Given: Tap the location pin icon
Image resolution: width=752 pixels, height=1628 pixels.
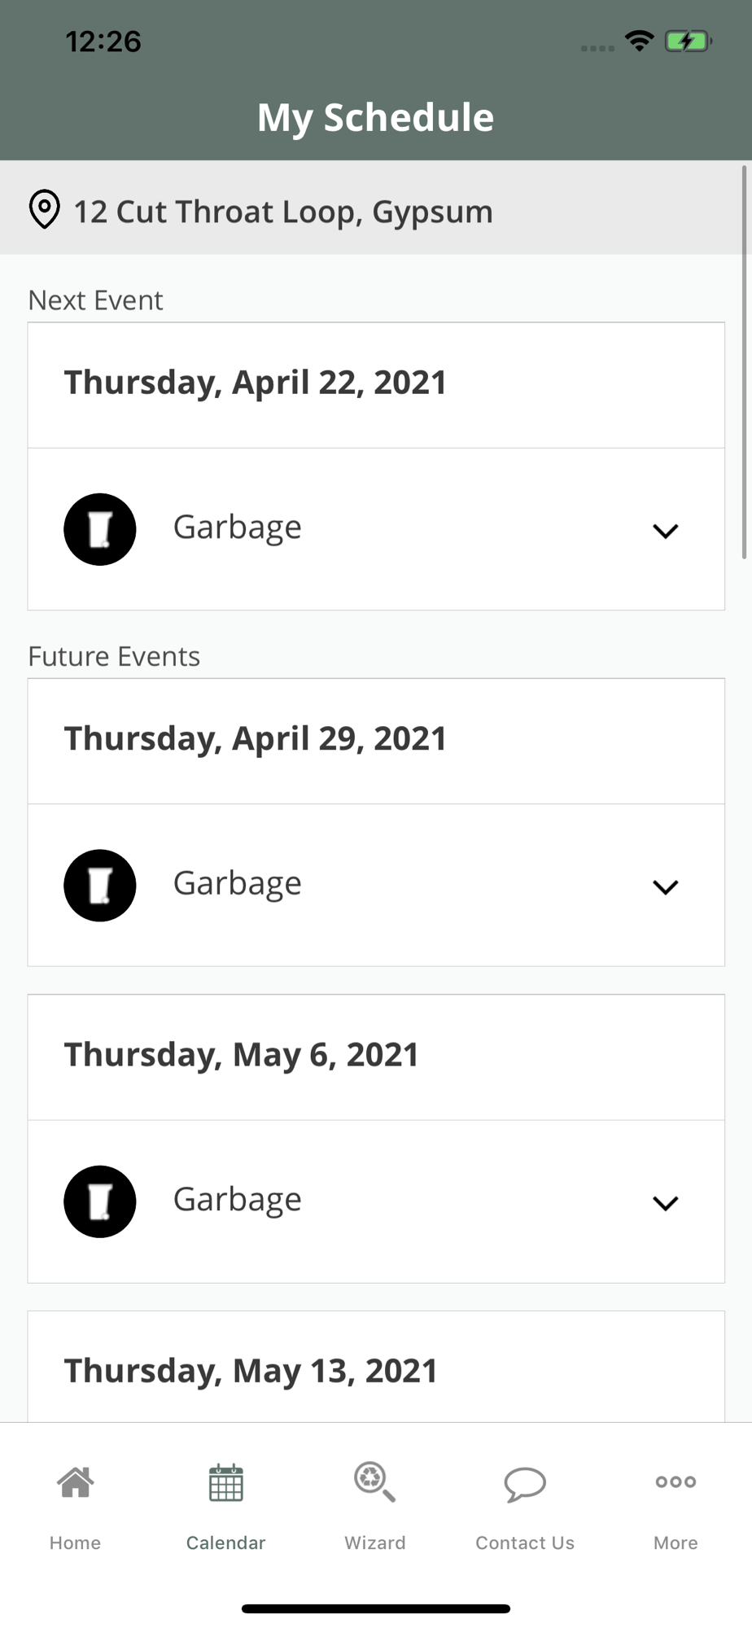Looking at the screenshot, I should [44, 210].
